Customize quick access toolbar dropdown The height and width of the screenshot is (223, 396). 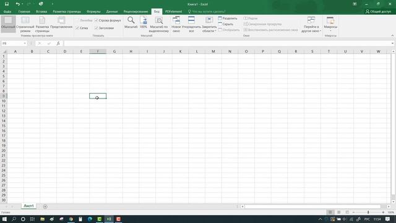point(52,4)
